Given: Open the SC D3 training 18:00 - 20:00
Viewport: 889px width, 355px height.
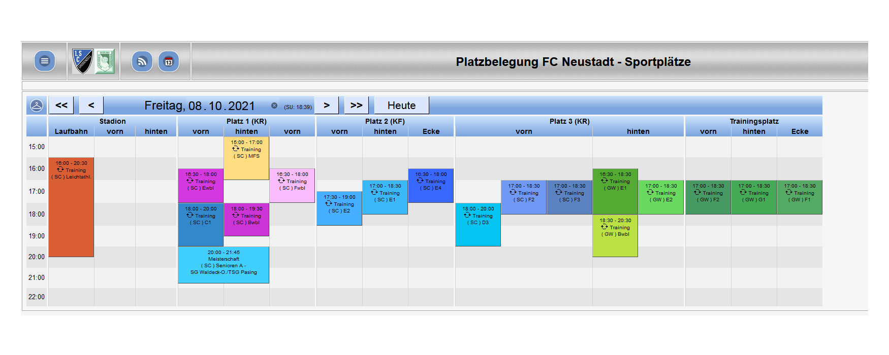Looking at the screenshot, I should point(478,225).
